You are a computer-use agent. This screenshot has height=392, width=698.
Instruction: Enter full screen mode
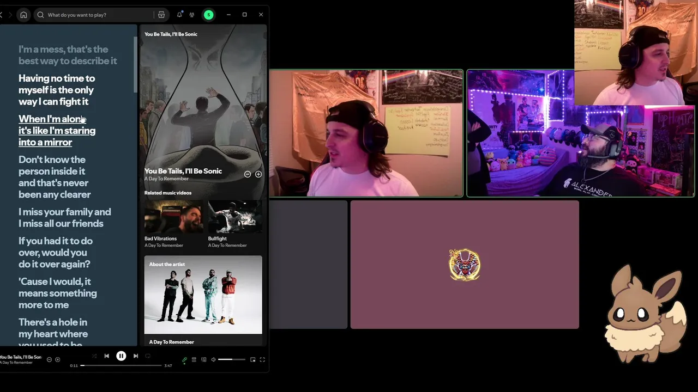point(262,360)
